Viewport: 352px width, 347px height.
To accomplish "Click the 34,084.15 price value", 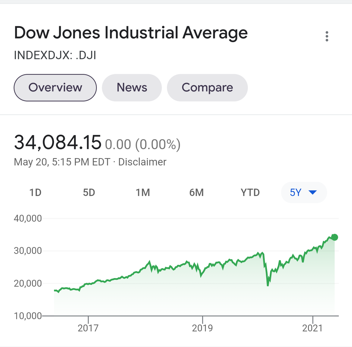I will [x=57, y=142].
